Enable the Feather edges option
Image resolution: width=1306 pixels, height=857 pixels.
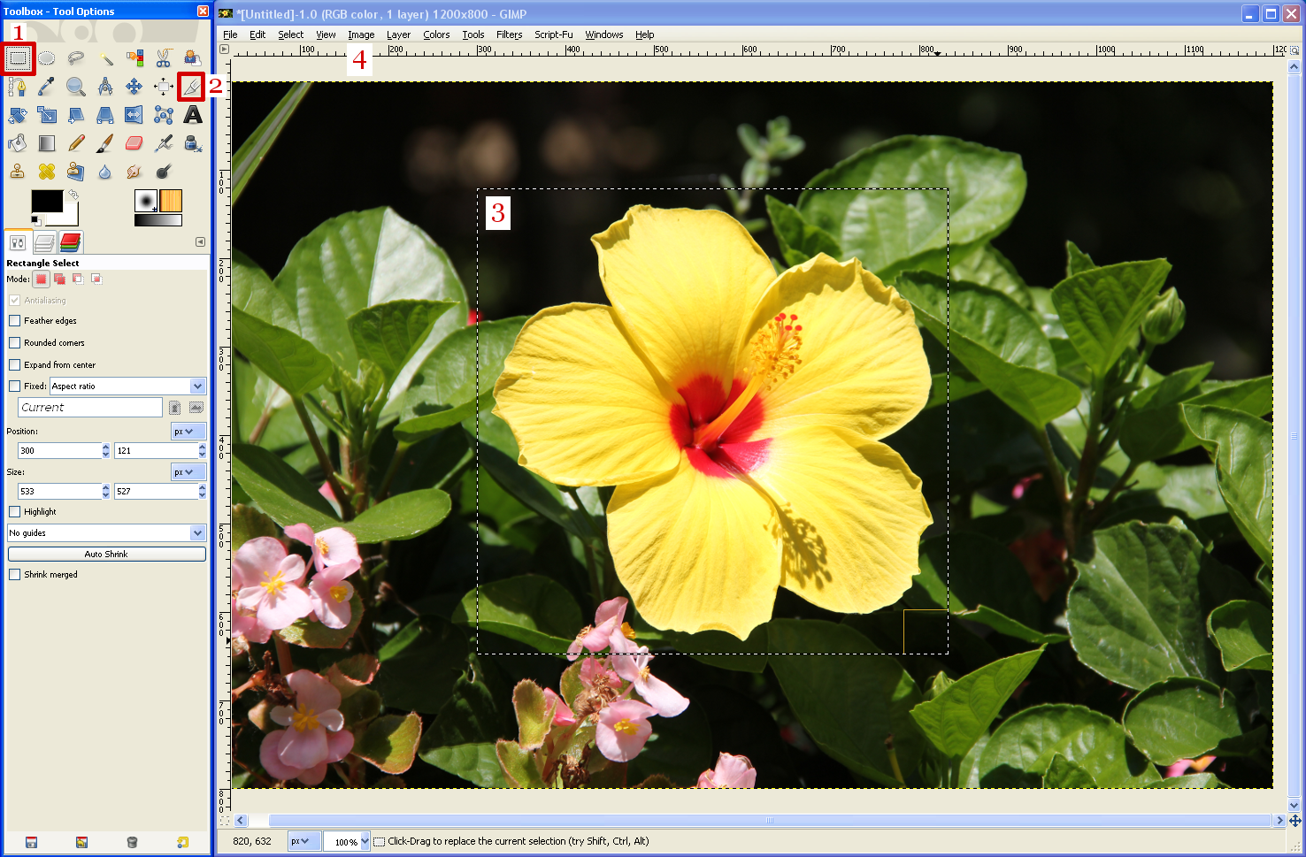point(14,320)
